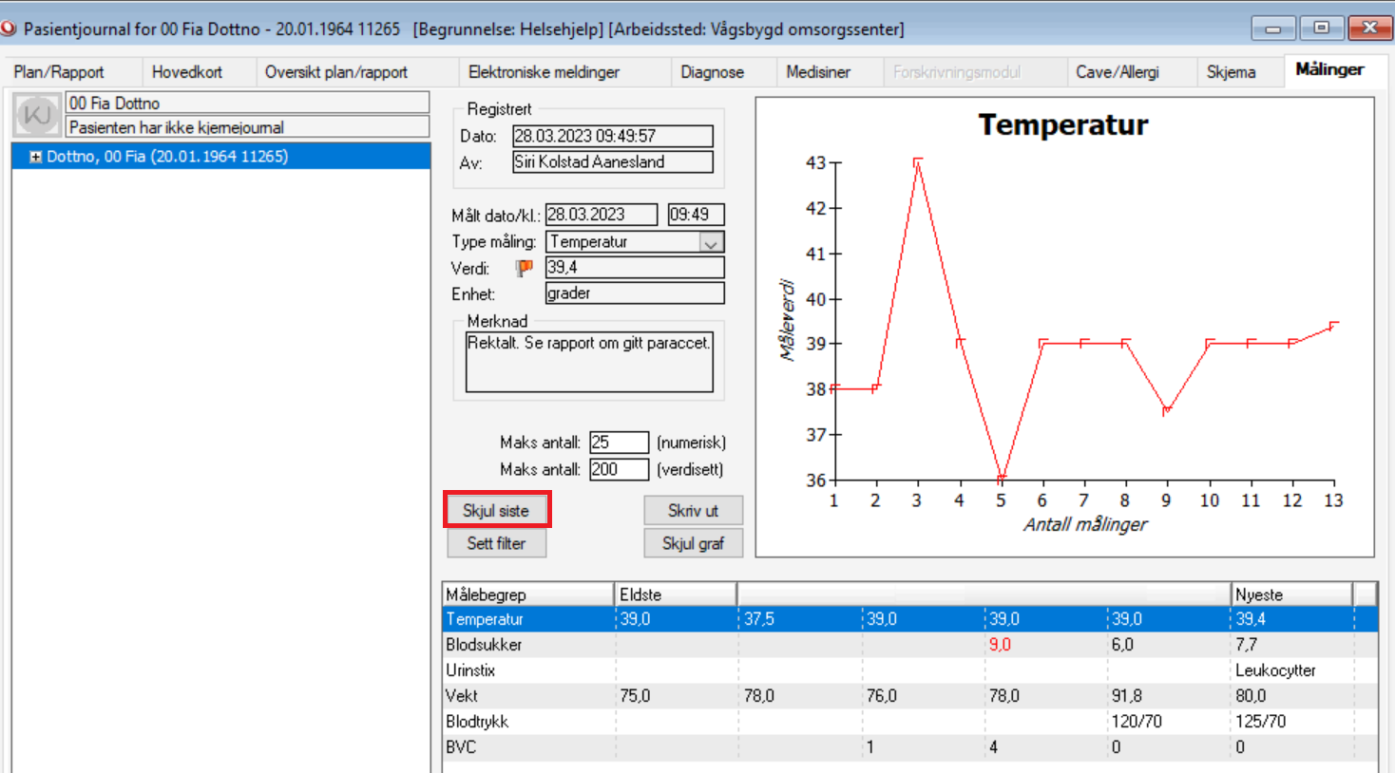The image size is (1395, 773).
Task: Go to Oversikt plan/rapport tab
Action: point(336,72)
